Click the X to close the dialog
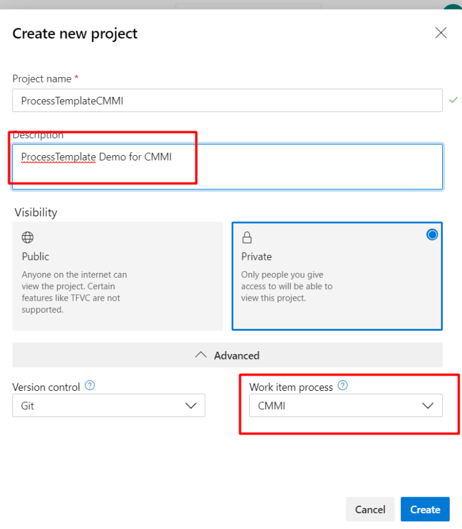This screenshot has height=529, width=462. click(x=441, y=33)
